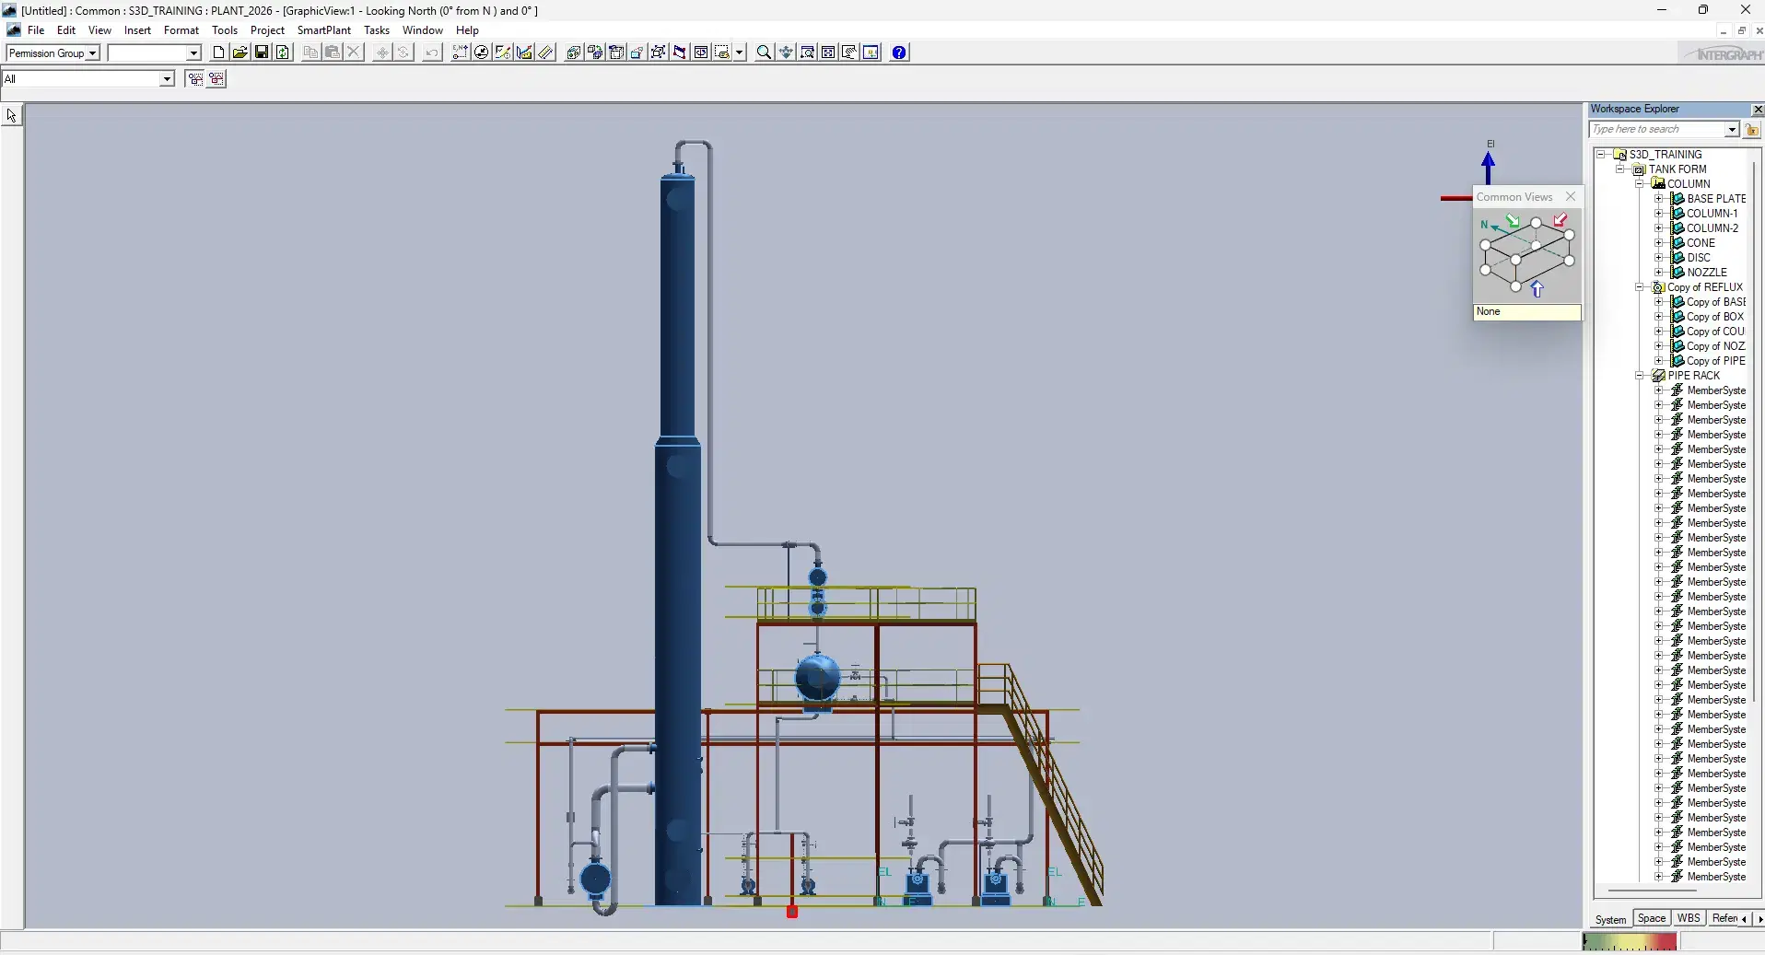This screenshot has height=955, width=1765.
Task: Open the SmartPlant menu
Action: point(323,30)
